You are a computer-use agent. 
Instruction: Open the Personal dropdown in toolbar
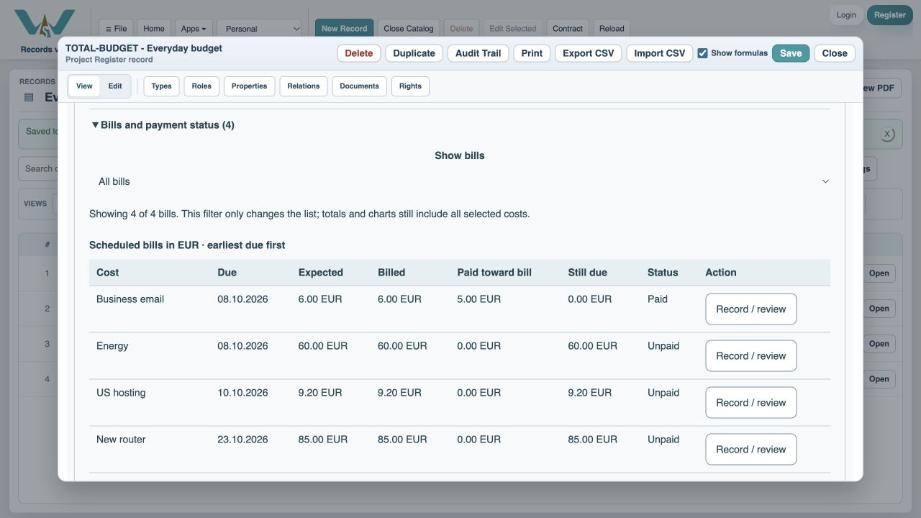pos(259,29)
